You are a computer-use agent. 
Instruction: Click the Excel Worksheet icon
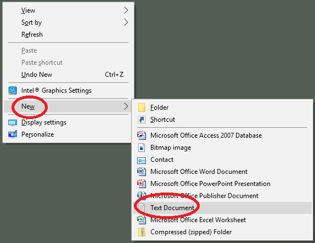click(x=142, y=220)
